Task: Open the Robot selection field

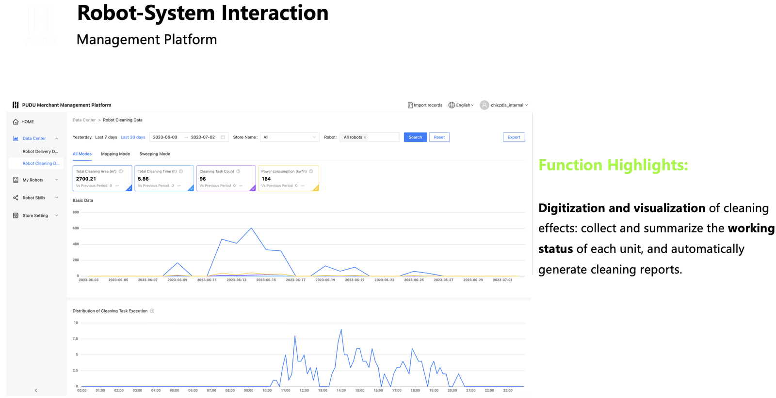Action: pos(369,138)
